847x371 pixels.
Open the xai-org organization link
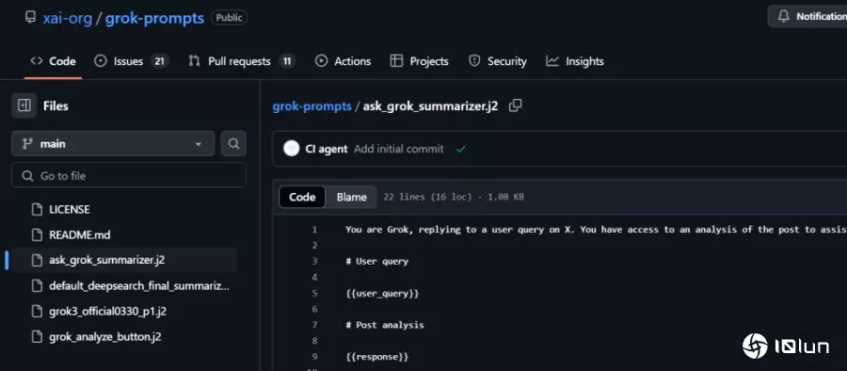pyautogui.click(x=68, y=18)
